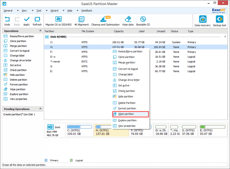The height and width of the screenshot is (169, 230).
Task: Open the General menu dropdown arrow
Action: pyautogui.click(x=18, y=11)
